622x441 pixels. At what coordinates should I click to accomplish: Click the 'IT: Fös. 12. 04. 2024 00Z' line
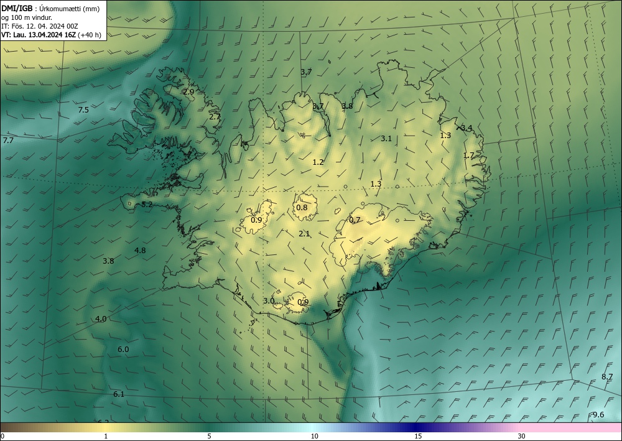coord(39,26)
